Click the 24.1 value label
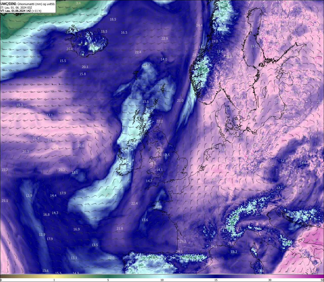The height and width of the screenshot is (282, 324). (x=214, y=246)
